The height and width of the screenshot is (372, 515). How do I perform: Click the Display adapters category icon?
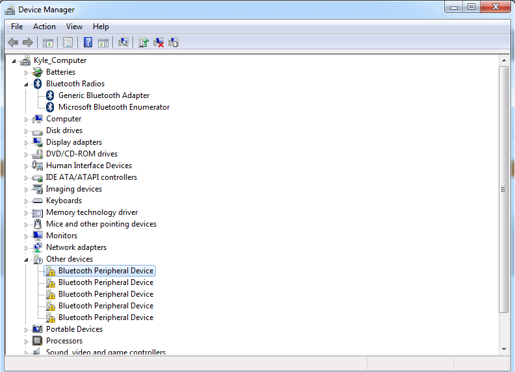pos(38,142)
